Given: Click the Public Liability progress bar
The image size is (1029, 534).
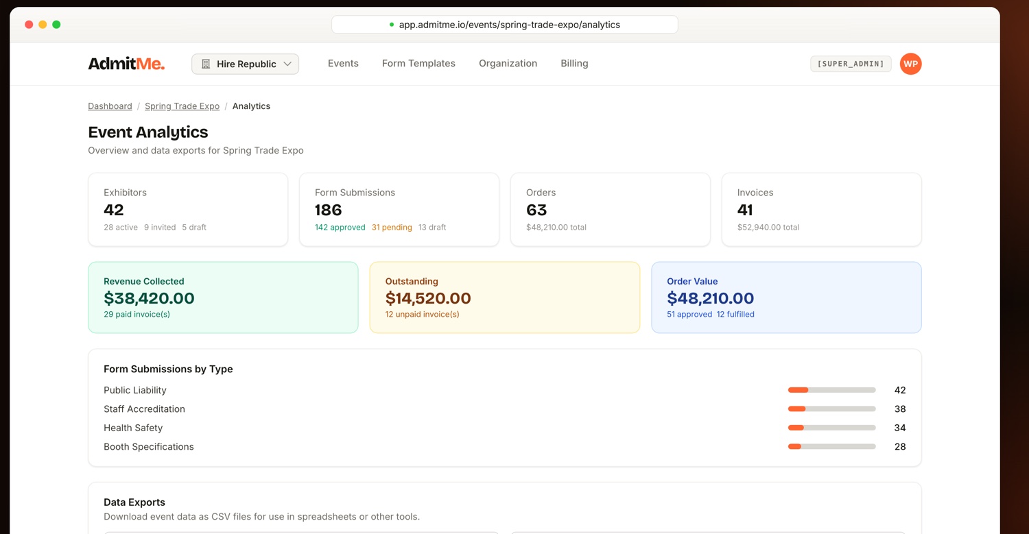Looking at the screenshot, I should pyautogui.click(x=831, y=390).
